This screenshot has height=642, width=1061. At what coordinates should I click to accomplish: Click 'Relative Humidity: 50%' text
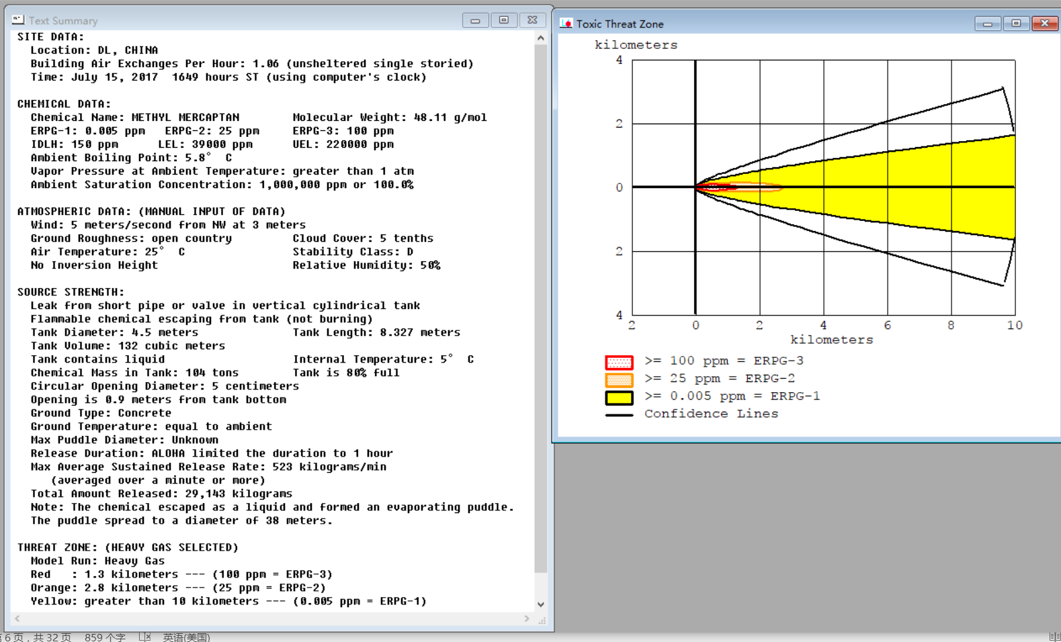pyautogui.click(x=367, y=265)
